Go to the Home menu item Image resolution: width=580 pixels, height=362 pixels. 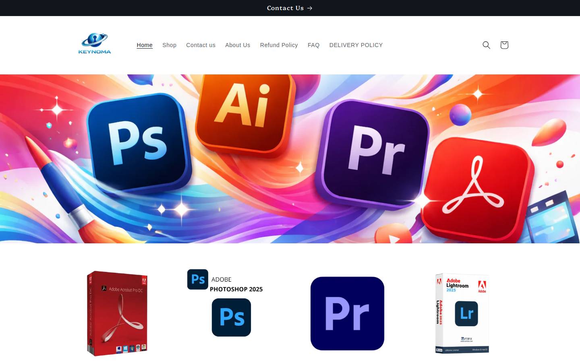pos(145,45)
